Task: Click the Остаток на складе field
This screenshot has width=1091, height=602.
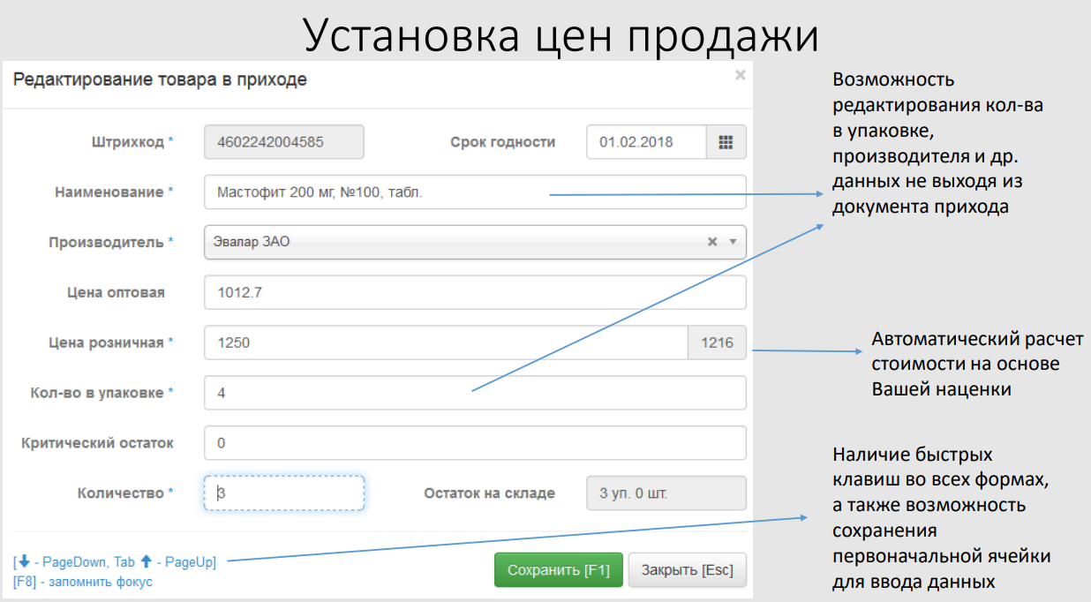Action: (666, 493)
